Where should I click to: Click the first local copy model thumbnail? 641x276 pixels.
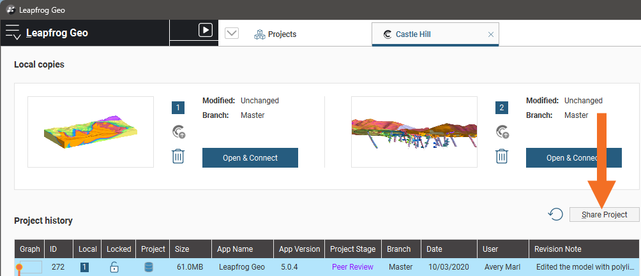coord(91,132)
